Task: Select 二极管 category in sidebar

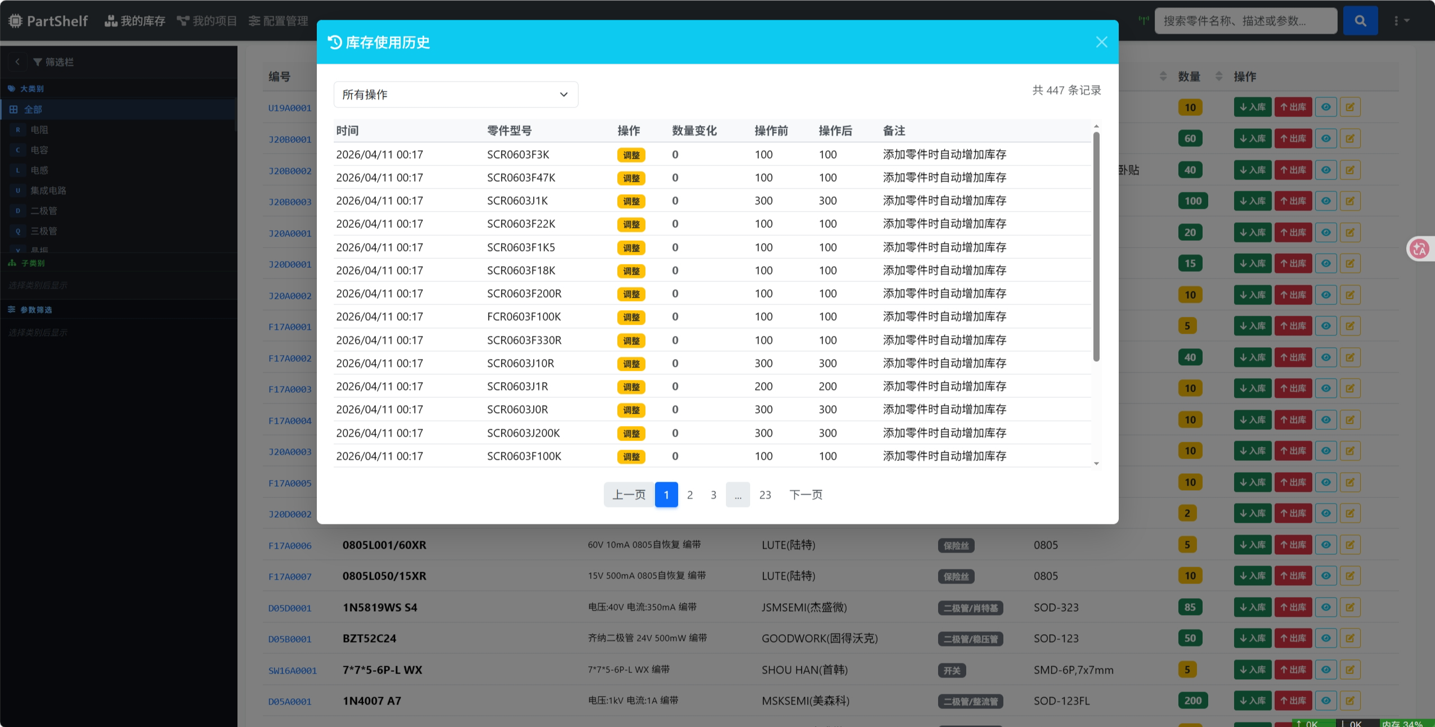Action: 118,210
